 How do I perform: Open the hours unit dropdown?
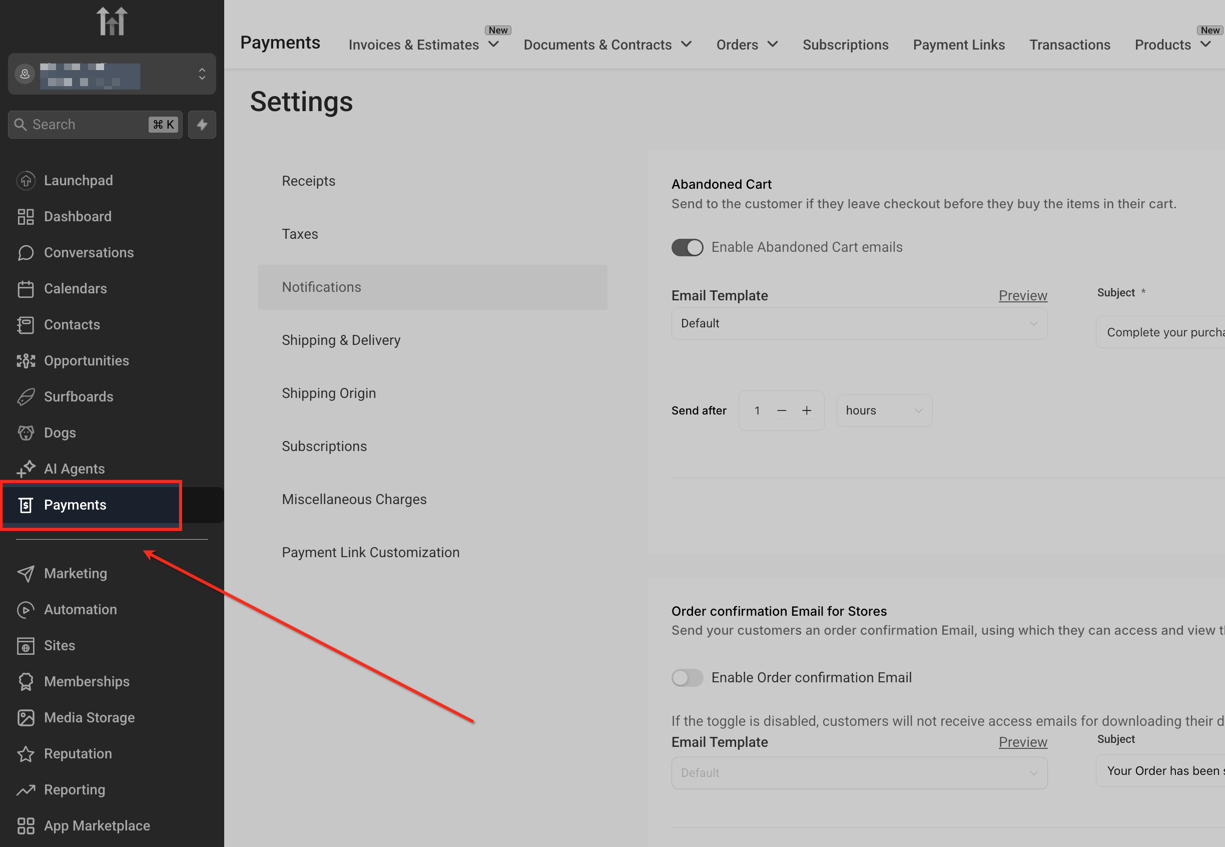pos(884,411)
